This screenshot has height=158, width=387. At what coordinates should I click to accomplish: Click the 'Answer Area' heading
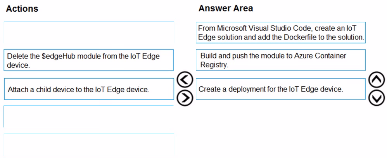(x=226, y=8)
